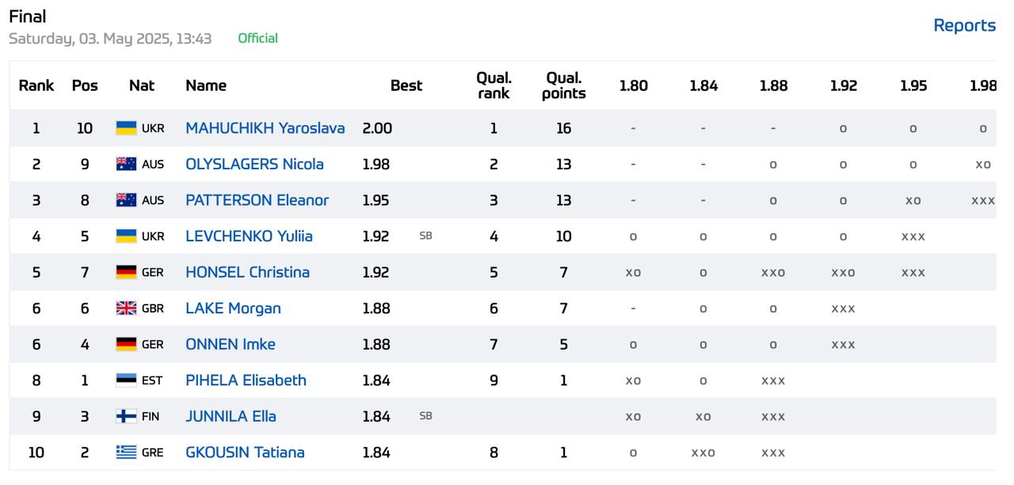Open the Reports link

(964, 25)
